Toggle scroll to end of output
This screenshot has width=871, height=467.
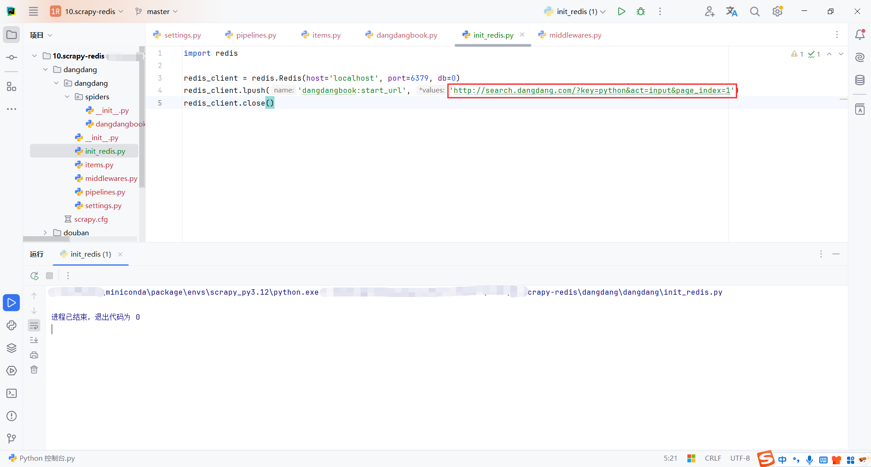tap(34, 340)
